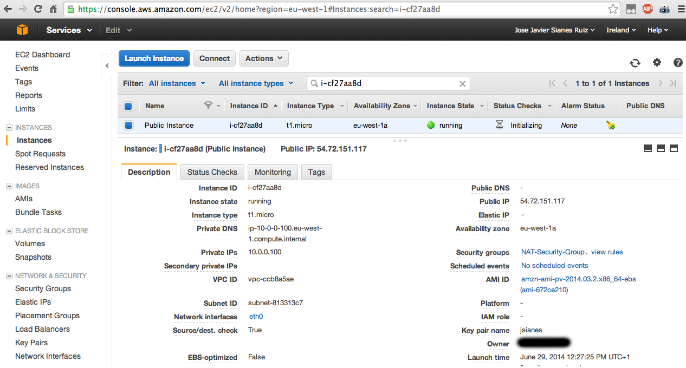Open the Help dropdown menu
Image resolution: width=686 pixels, height=368 pixels.
(x=658, y=30)
